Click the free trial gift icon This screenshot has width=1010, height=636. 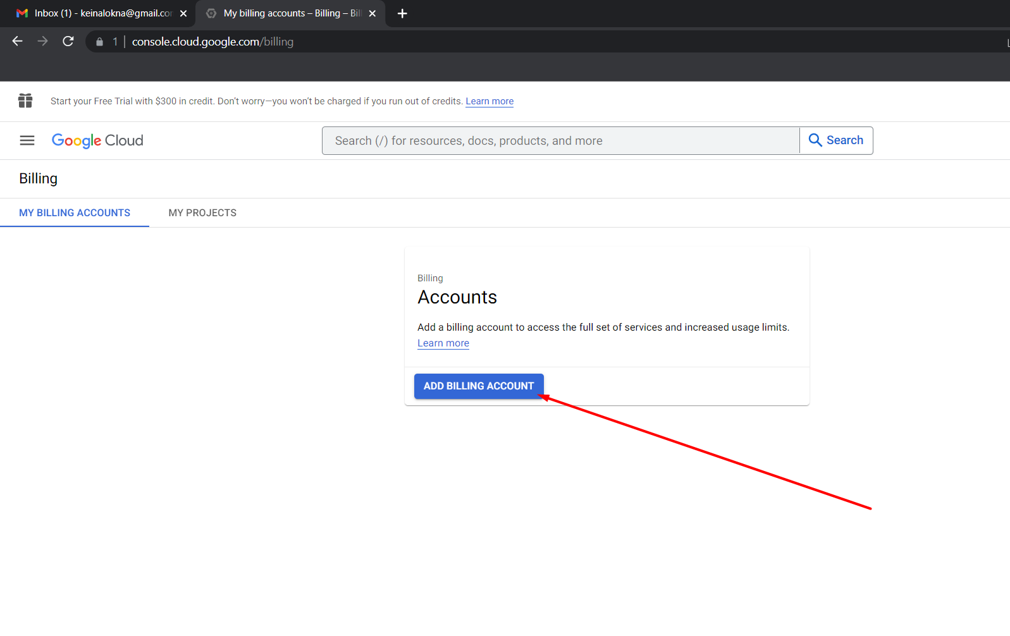pyautogui.click(x=25, y=101)
